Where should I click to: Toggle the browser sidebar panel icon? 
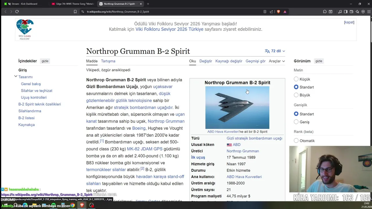click(346, 12)
